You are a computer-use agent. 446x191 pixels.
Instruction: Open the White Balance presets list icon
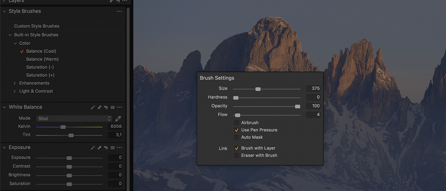click(x=112, y=108)
